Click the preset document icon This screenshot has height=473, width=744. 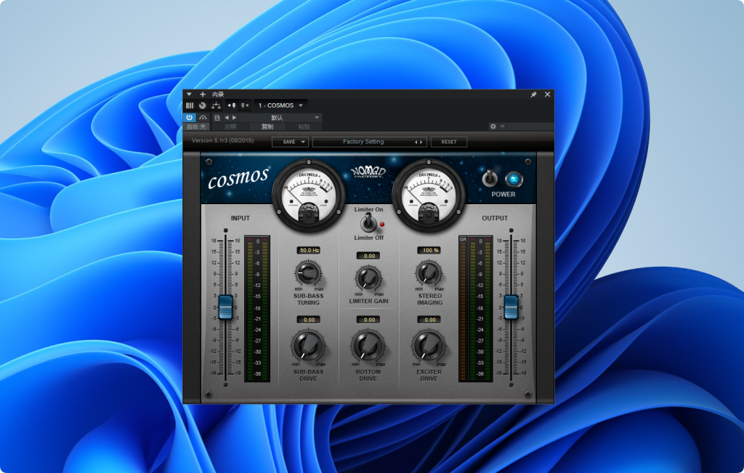click(217, 118)
